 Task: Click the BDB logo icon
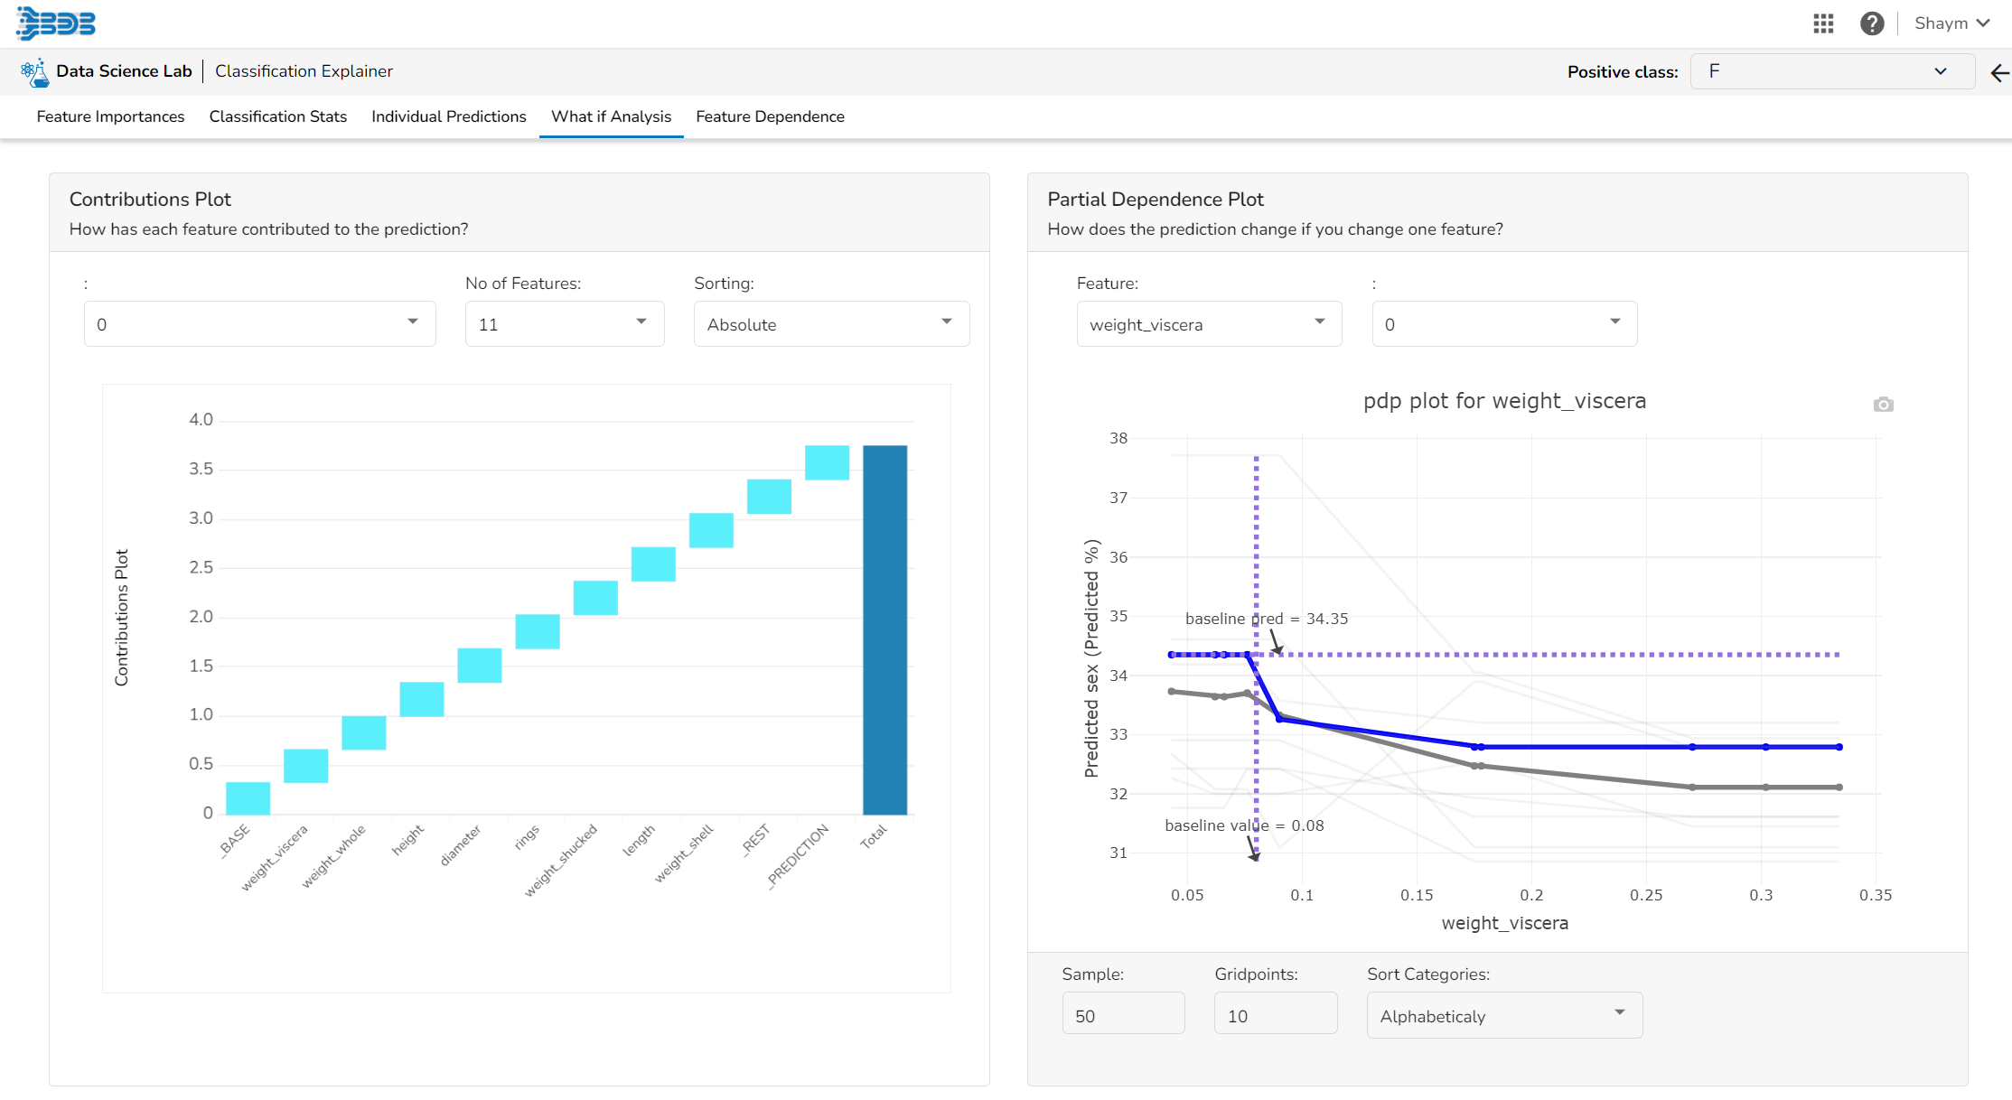56,23
